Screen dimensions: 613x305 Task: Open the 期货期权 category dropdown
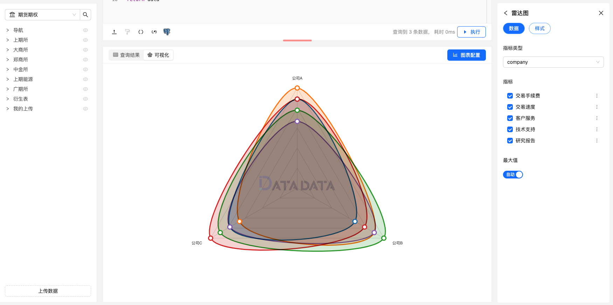coord(42,15)
